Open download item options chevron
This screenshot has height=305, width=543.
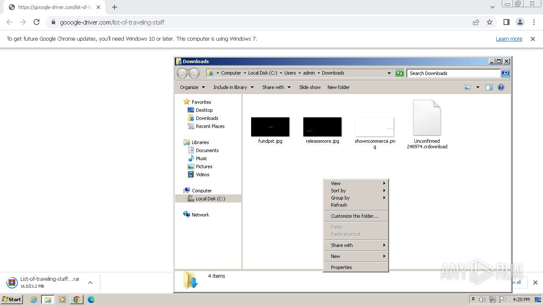(90, 283)
